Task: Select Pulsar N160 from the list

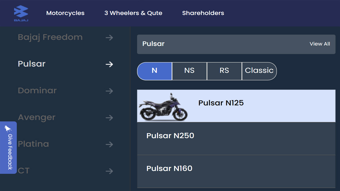Action: (236, 171)
